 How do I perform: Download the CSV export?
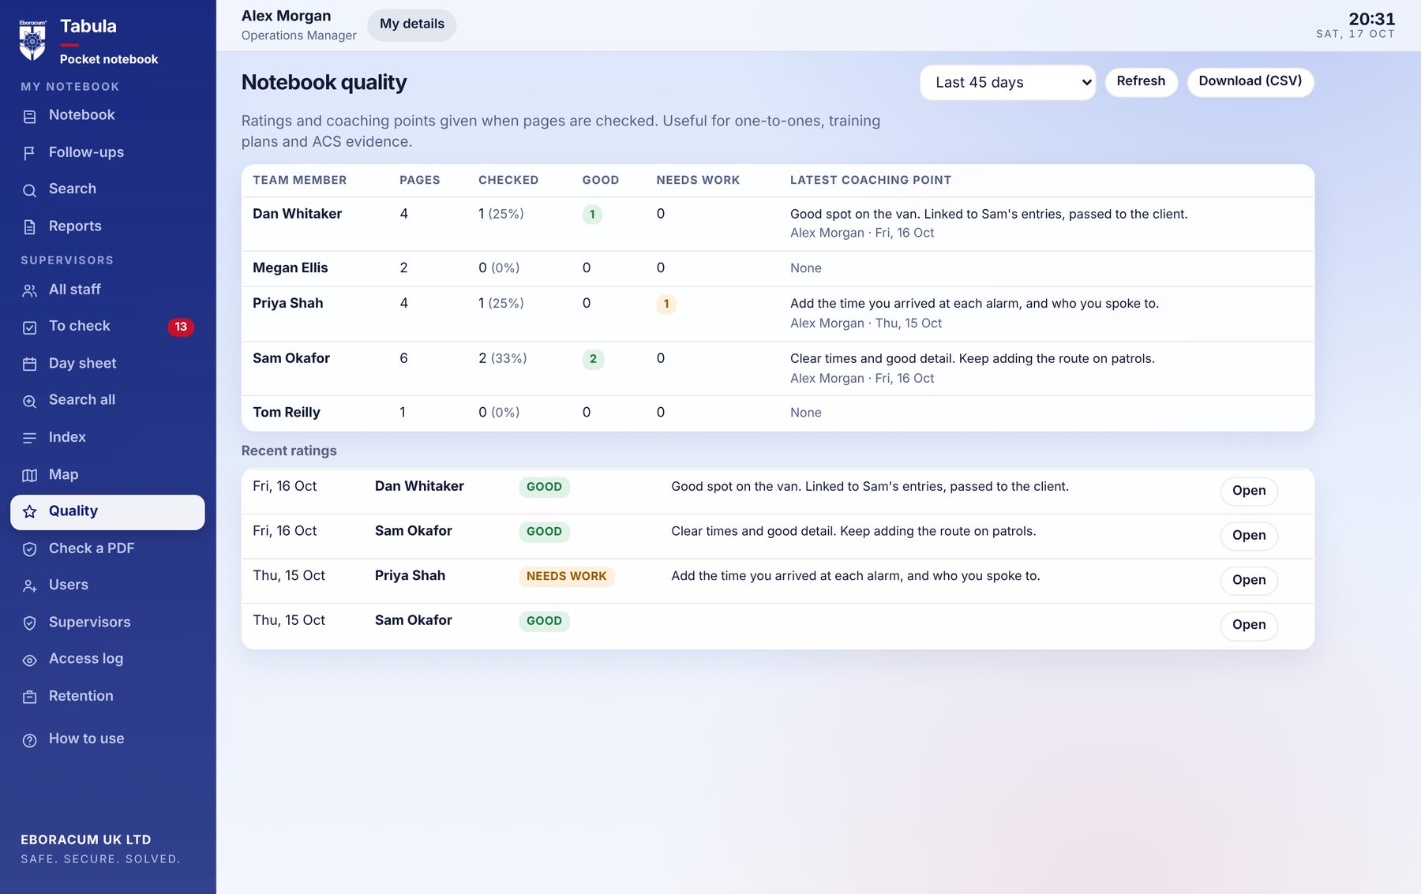(1250, 81)
